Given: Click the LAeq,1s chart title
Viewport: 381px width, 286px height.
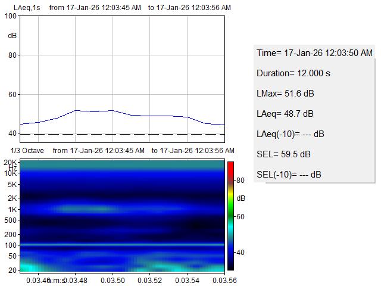Looking at the screenshot, I should (x=26, y=8).
